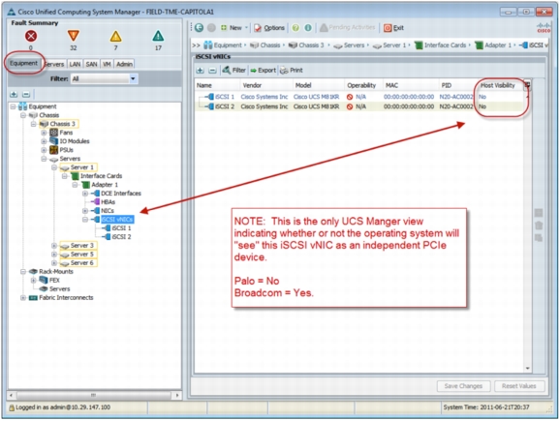The width and height of the screenshot is (560, 421).
Task: Click the grey forward navigation button
Action: [211, 27]
